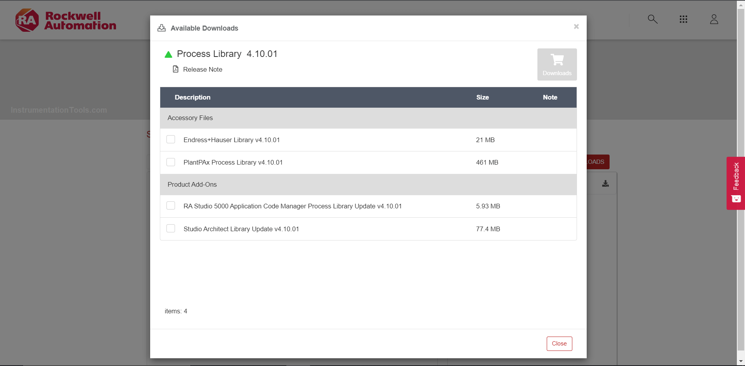
Task: Open the Release Note link
Action: click(x=203, y=69)
